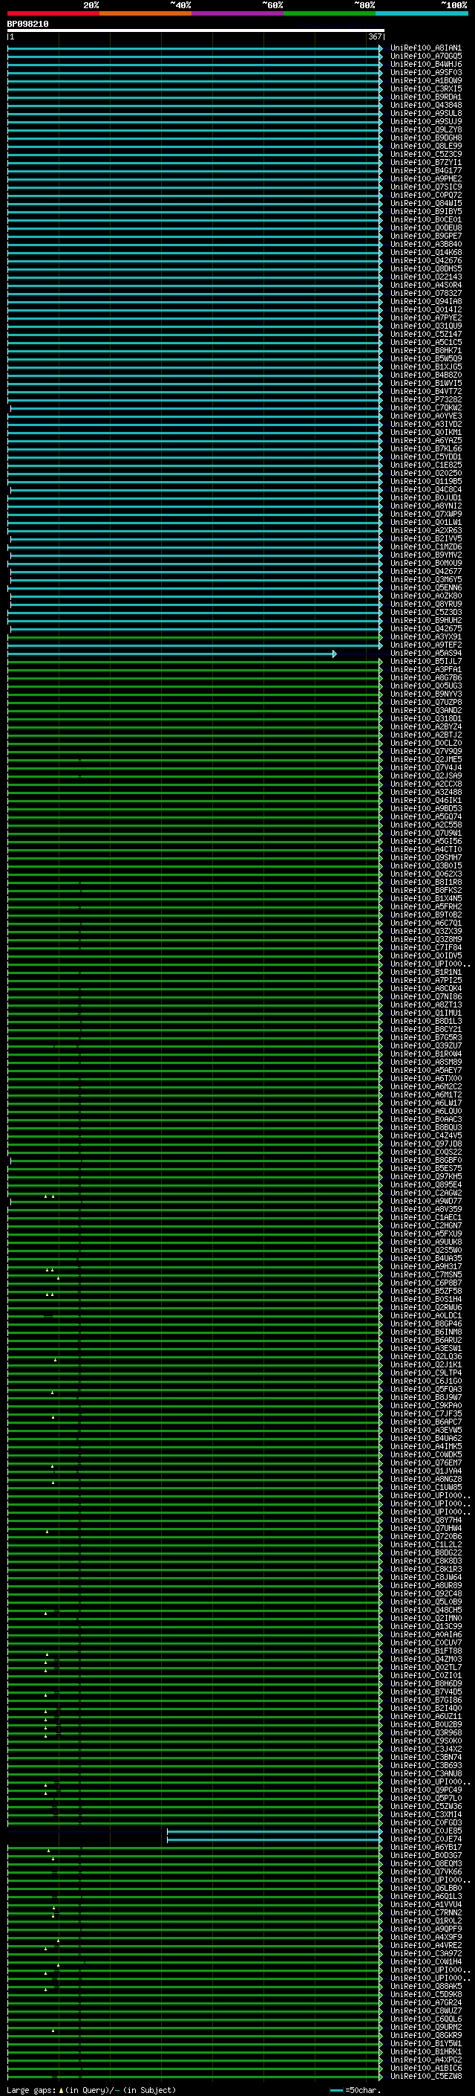
Task: Click the white query sequence bar
Action: [195, 30]
